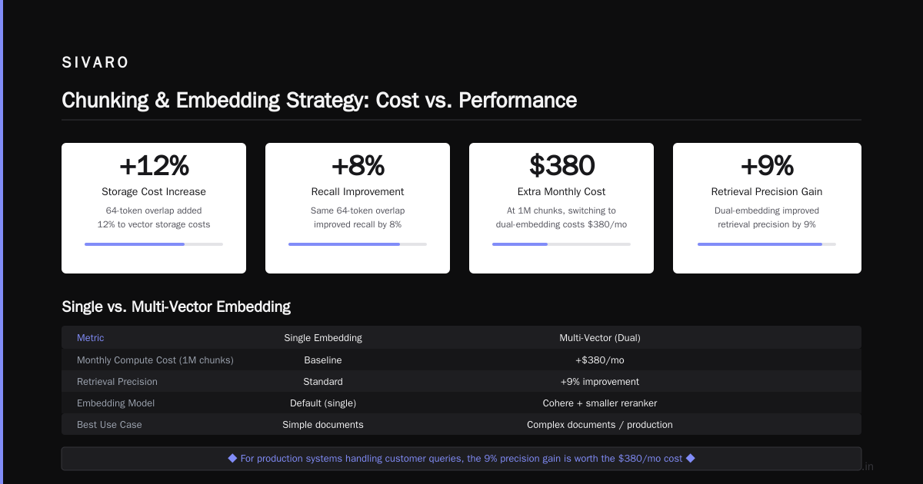Image resolution: width=923 pixels, height=484 pixels.
Task: Click the Storage Cost Increase progress bar
Action: [x=154, y=244]
